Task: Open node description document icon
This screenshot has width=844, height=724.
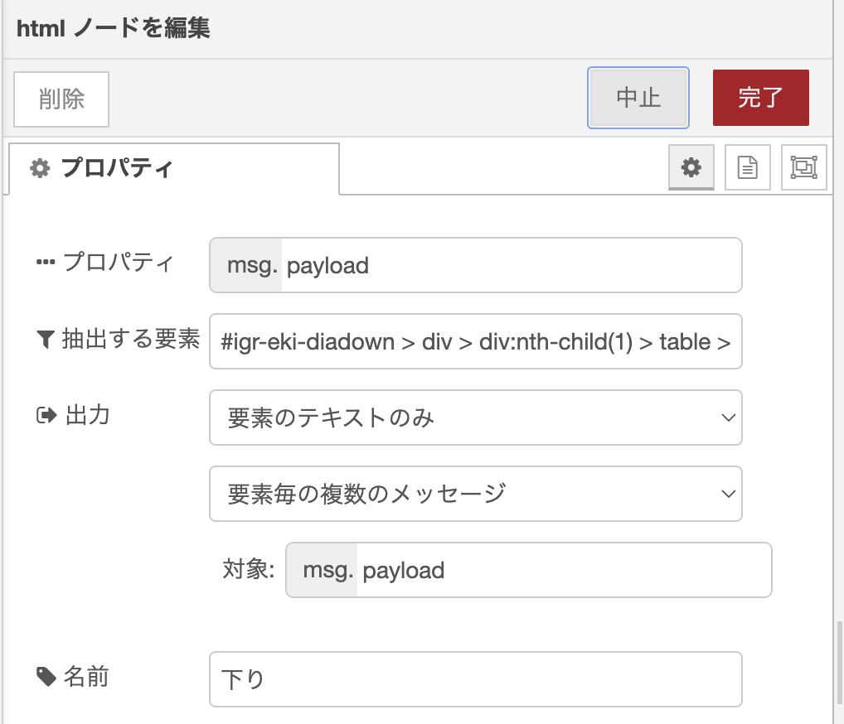Action: click(x=748, y=167)
